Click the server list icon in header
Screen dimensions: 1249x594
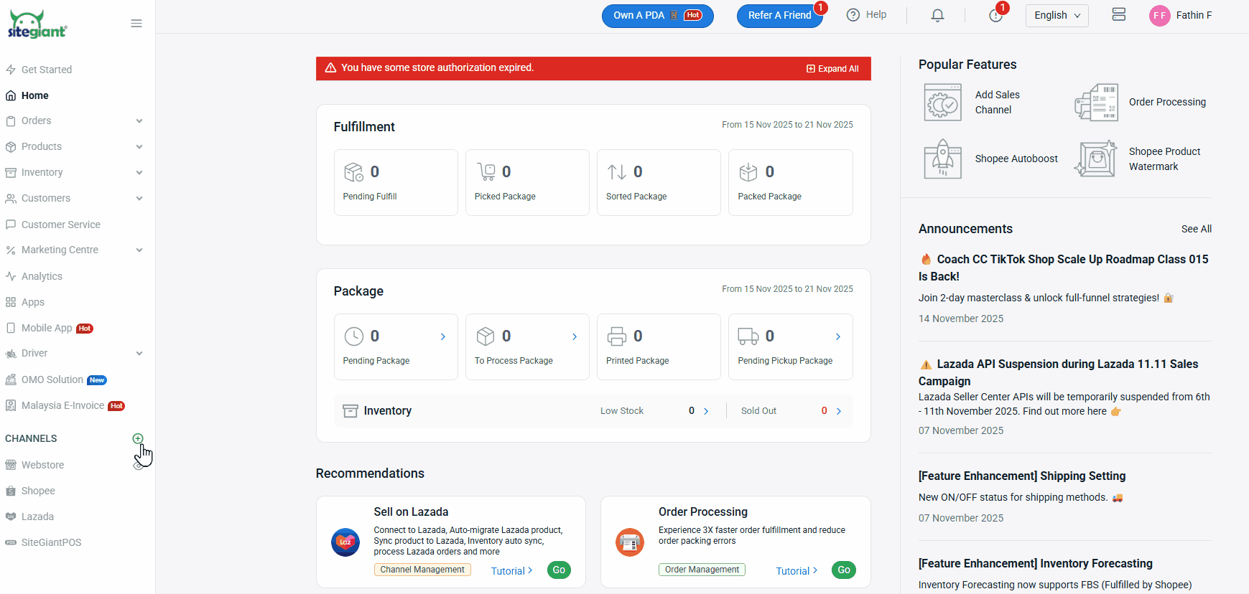pyautogui.click(x=1118, y=15)
